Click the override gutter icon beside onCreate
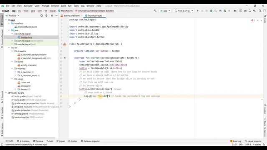The height and width of the screenshot is (150, 267). (65, 58)
